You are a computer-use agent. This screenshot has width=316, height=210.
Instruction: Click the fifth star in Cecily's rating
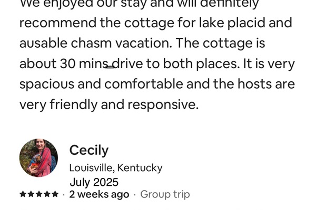[x=55, y=194]
